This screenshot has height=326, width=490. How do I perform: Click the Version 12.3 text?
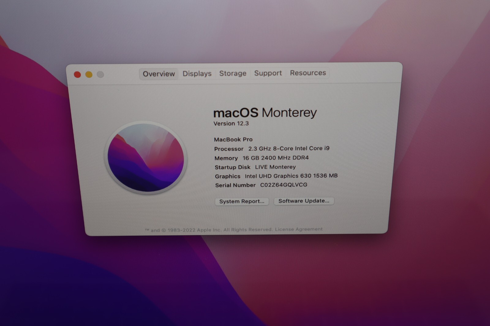click(231, 124)
